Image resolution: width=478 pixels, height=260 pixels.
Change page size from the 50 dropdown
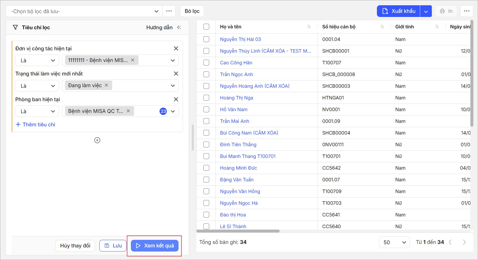(394, 242)
